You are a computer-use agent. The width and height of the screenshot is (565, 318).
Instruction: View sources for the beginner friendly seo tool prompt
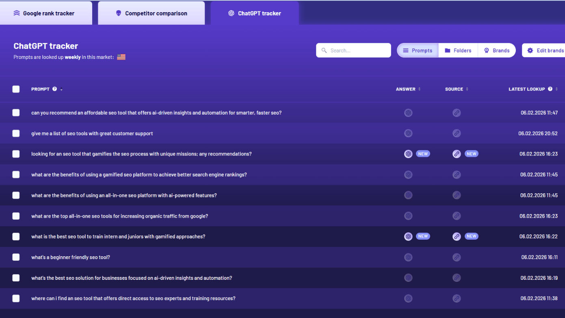pyautogui.click(x=457, y=257)
